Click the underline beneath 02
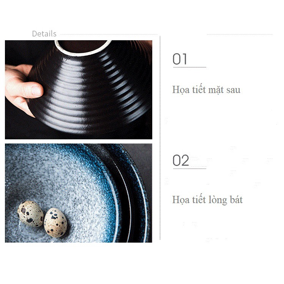This screenshot has height=284, width=284. pyautogui.click(x=189, y=169)
